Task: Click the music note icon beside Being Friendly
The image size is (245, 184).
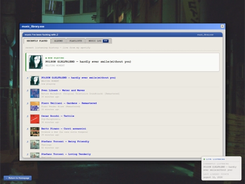Action: click(x=27, y=142)
